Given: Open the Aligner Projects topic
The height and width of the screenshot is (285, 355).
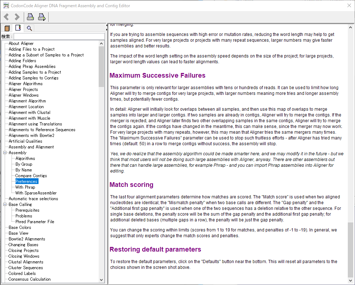Looking at the screenshot, I should 23,89.
